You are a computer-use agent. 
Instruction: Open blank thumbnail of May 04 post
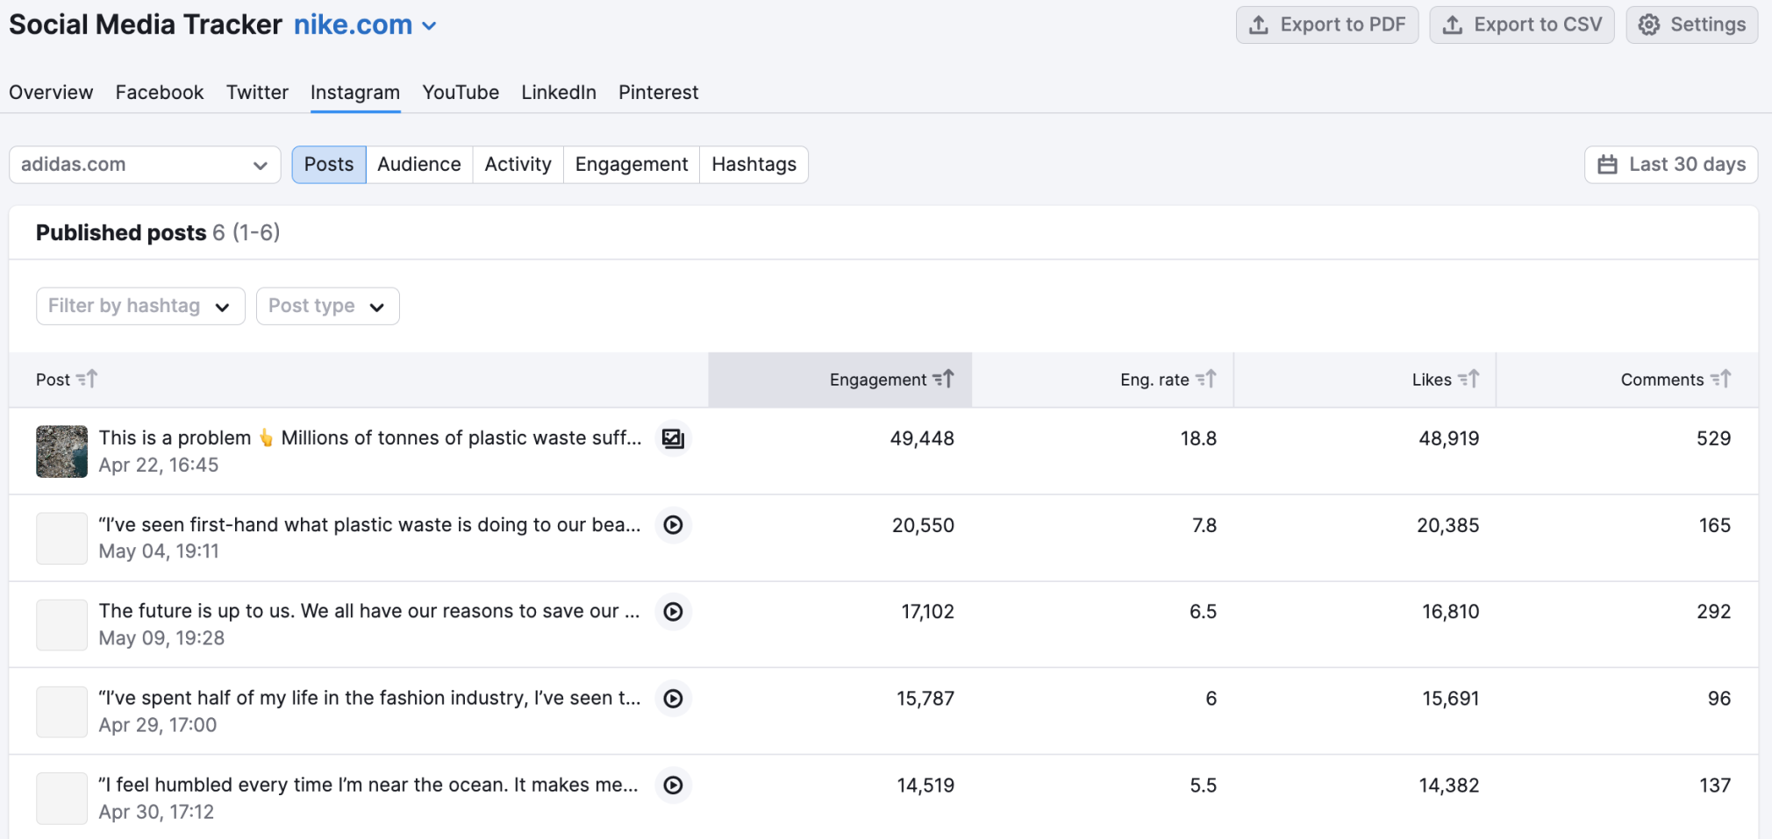pos(61,538)
